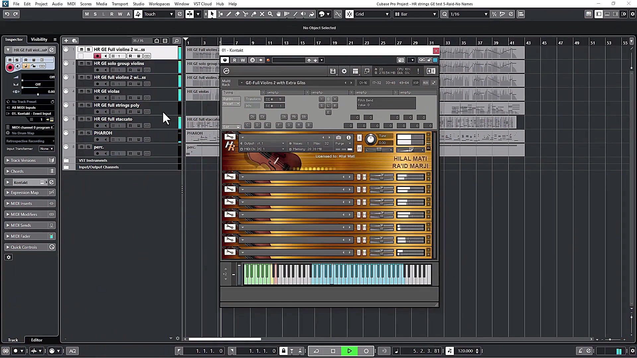
Task: Select the Zoom magnifier tool
Action: pyautogui.click(x=270, y=14)
